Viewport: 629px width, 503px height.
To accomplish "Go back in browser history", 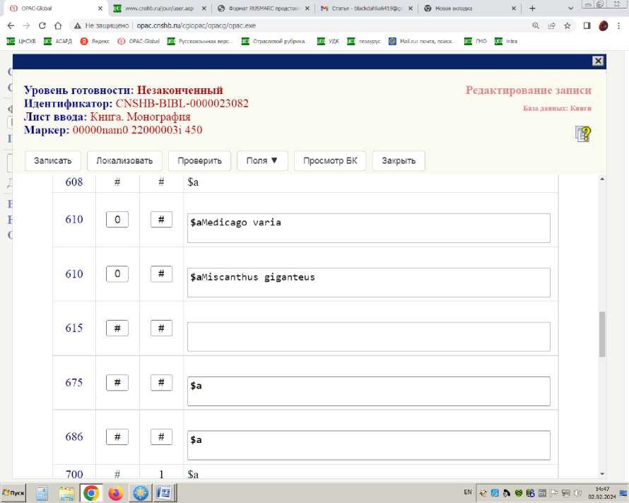I will tap(11, 25).
